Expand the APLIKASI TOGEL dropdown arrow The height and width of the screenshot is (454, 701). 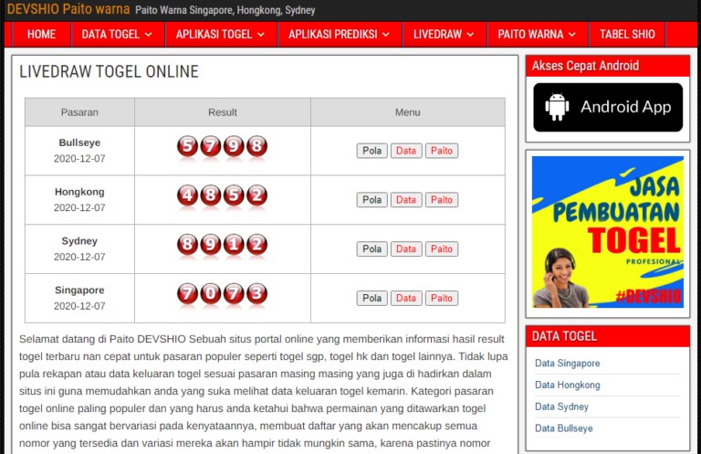click(x=261, y=35)
